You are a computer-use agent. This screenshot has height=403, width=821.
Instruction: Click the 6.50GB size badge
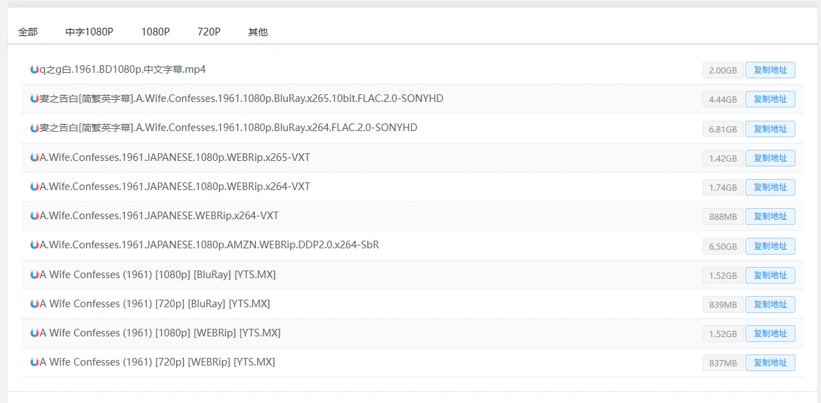723,246
